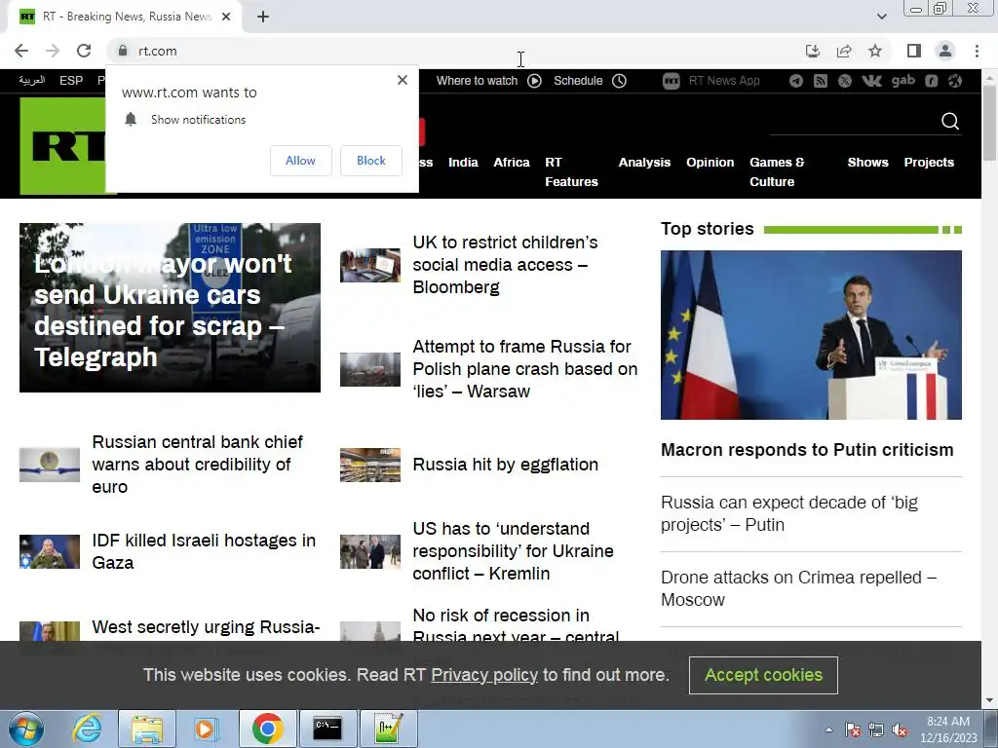Reload the rt.com page

(x=84, y=51)
